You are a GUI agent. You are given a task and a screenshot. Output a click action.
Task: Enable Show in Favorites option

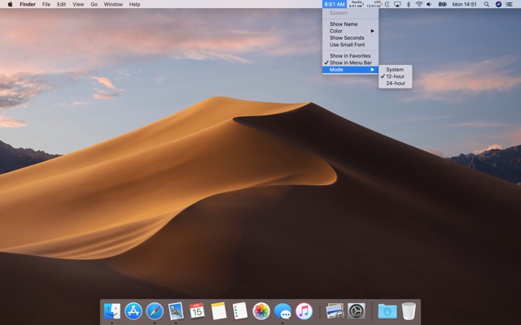(350, 56)
